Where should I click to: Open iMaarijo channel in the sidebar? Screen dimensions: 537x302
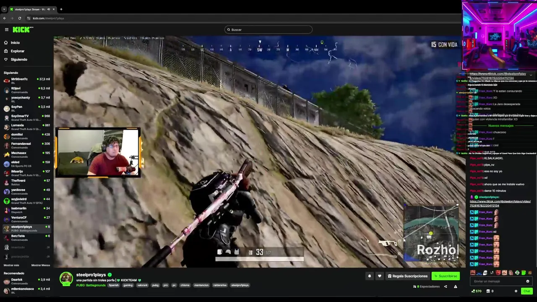(x=27, y=173)
